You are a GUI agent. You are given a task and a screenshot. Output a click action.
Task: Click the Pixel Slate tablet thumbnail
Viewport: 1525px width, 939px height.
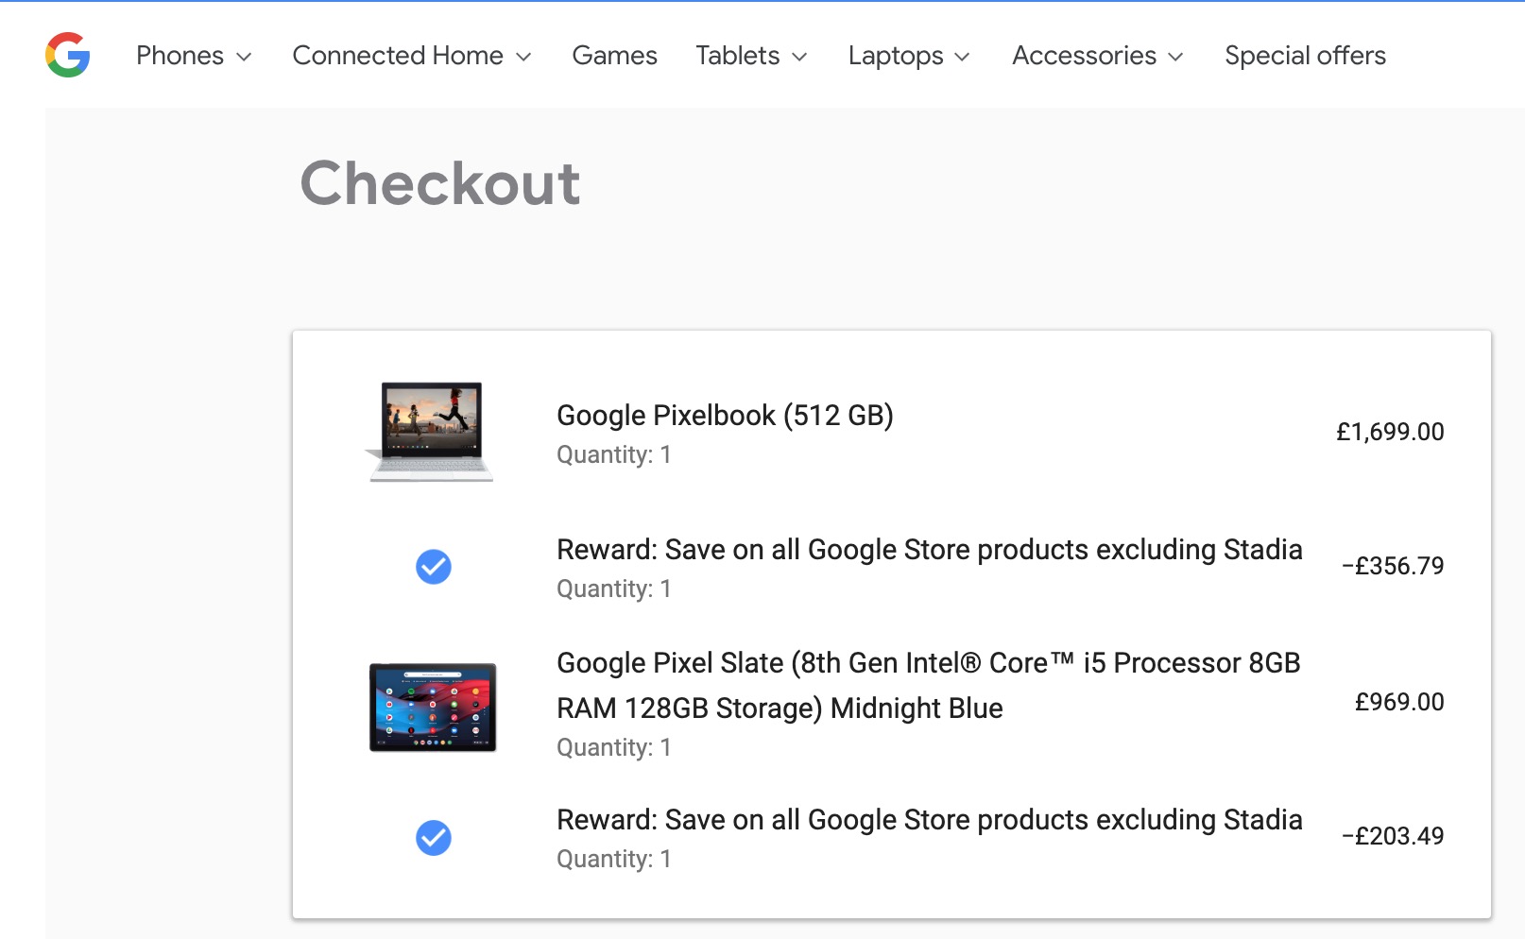pyautogui.click(x=432, y=709)
